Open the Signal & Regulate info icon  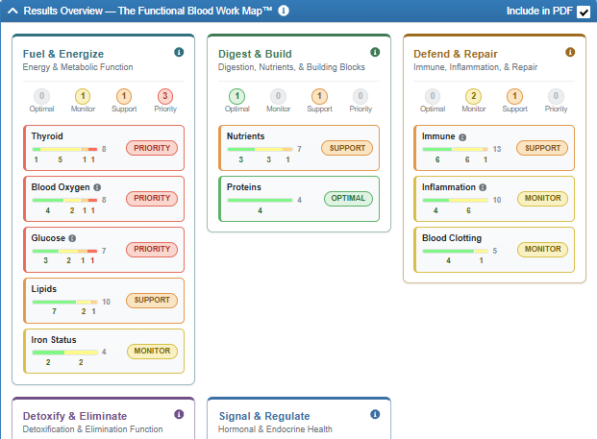[375, 414]
